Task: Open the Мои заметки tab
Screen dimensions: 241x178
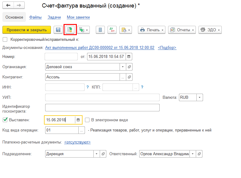Action: pyautogui.click(x=78, y=17)
